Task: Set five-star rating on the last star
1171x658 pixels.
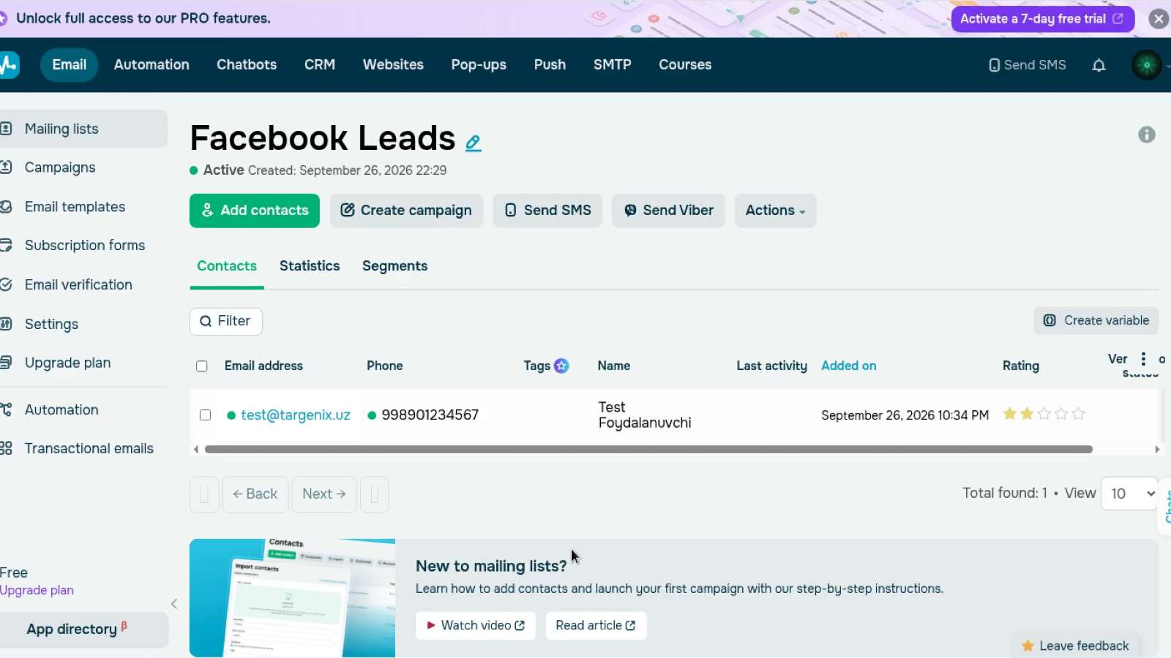Action: click(1078, 414)
